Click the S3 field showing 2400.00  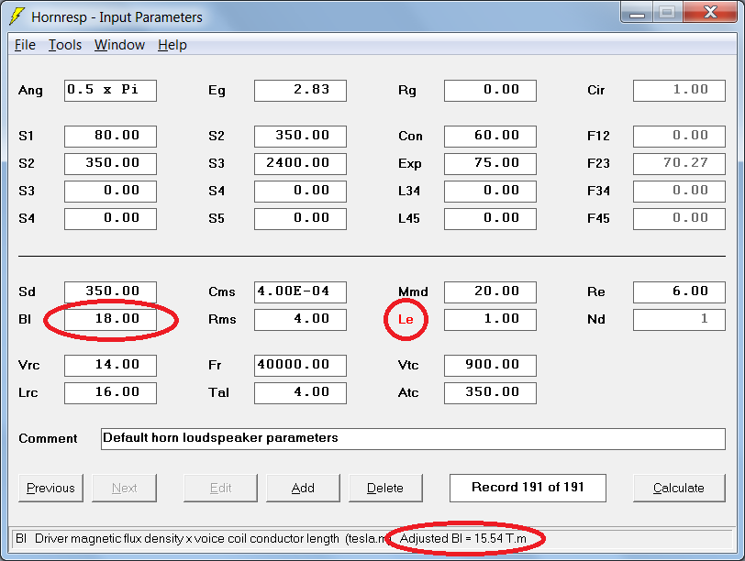(x=300, y=164)
